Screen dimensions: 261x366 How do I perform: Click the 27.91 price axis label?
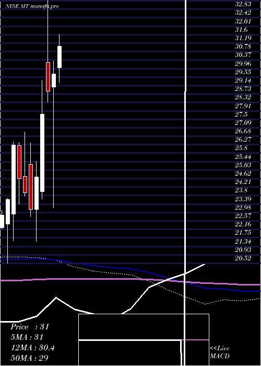[243, 106]
